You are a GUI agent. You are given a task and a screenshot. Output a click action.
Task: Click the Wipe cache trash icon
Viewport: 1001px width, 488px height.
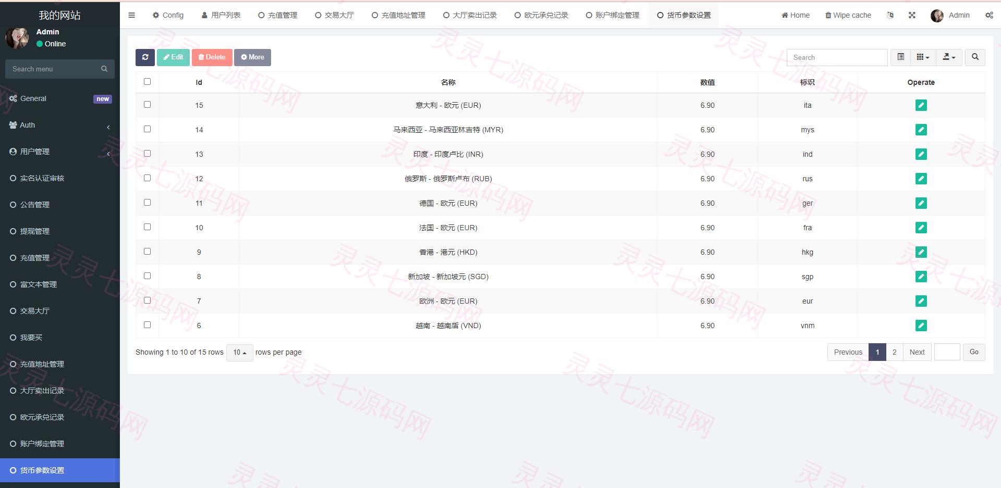tap(828, 15)
